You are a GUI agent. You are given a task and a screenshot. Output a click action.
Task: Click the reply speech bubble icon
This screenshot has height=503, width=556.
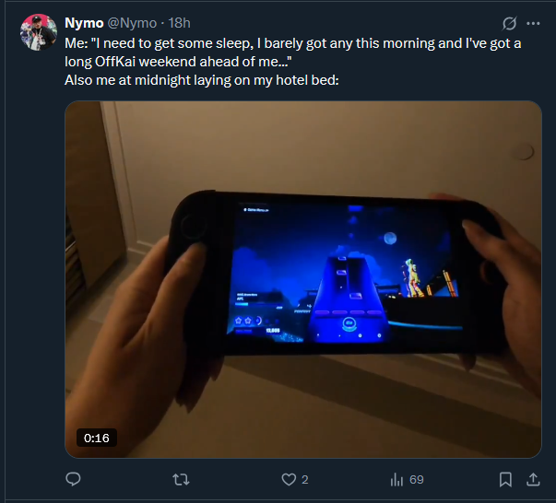73,479
